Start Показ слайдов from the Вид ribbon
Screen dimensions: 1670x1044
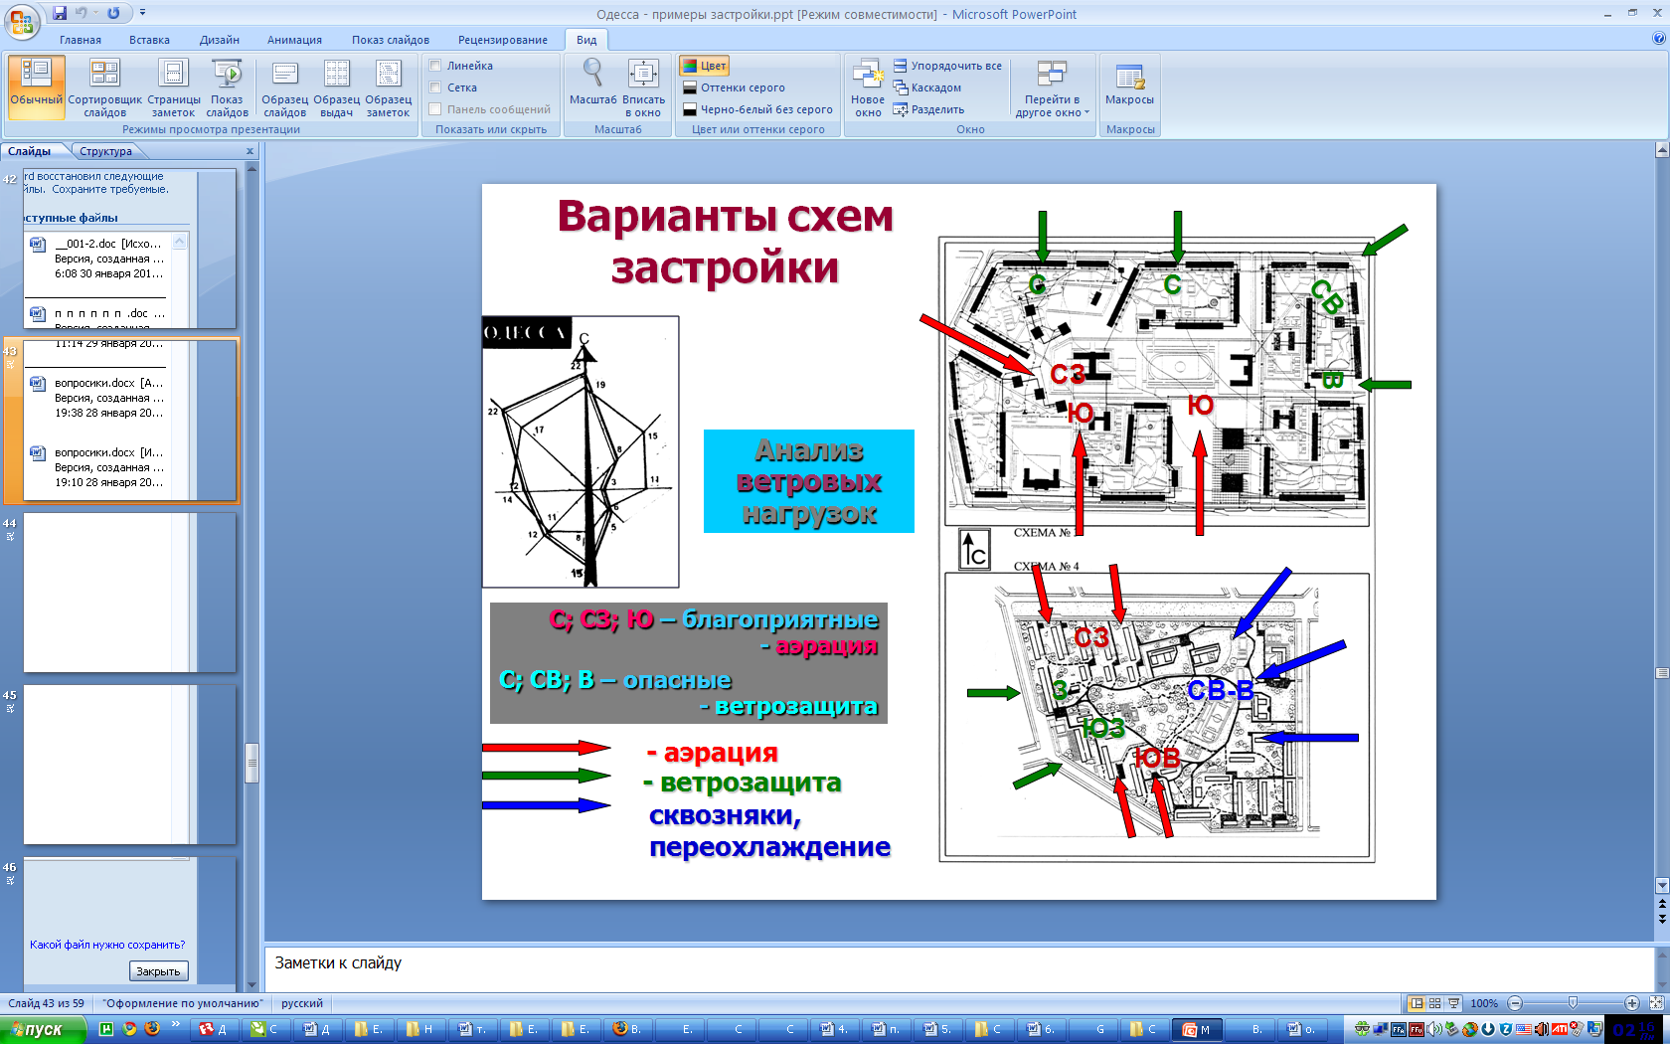(227, 87)
